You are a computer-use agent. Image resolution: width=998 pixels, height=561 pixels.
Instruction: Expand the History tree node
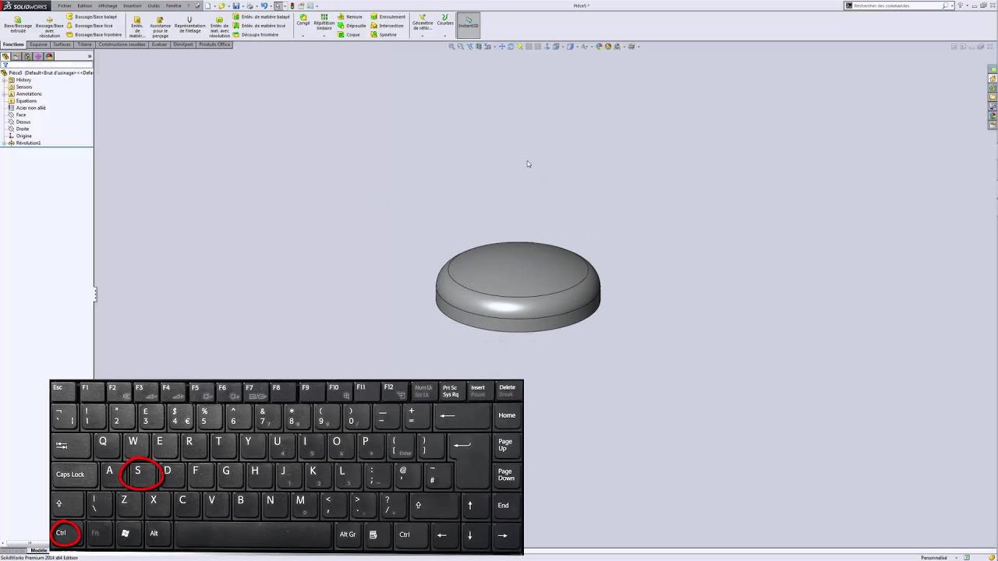pyautogui.click(x=5, y=80)
